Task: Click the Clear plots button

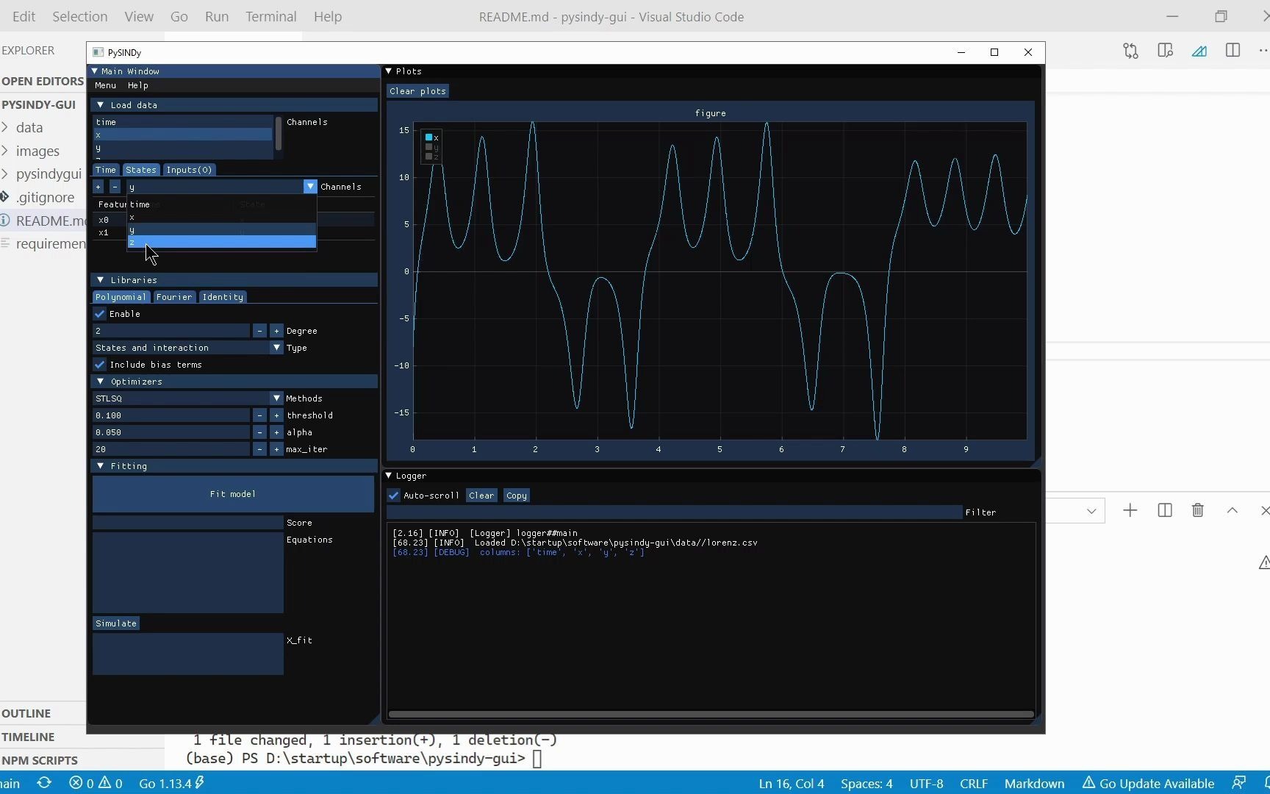Action: [417, 91]
